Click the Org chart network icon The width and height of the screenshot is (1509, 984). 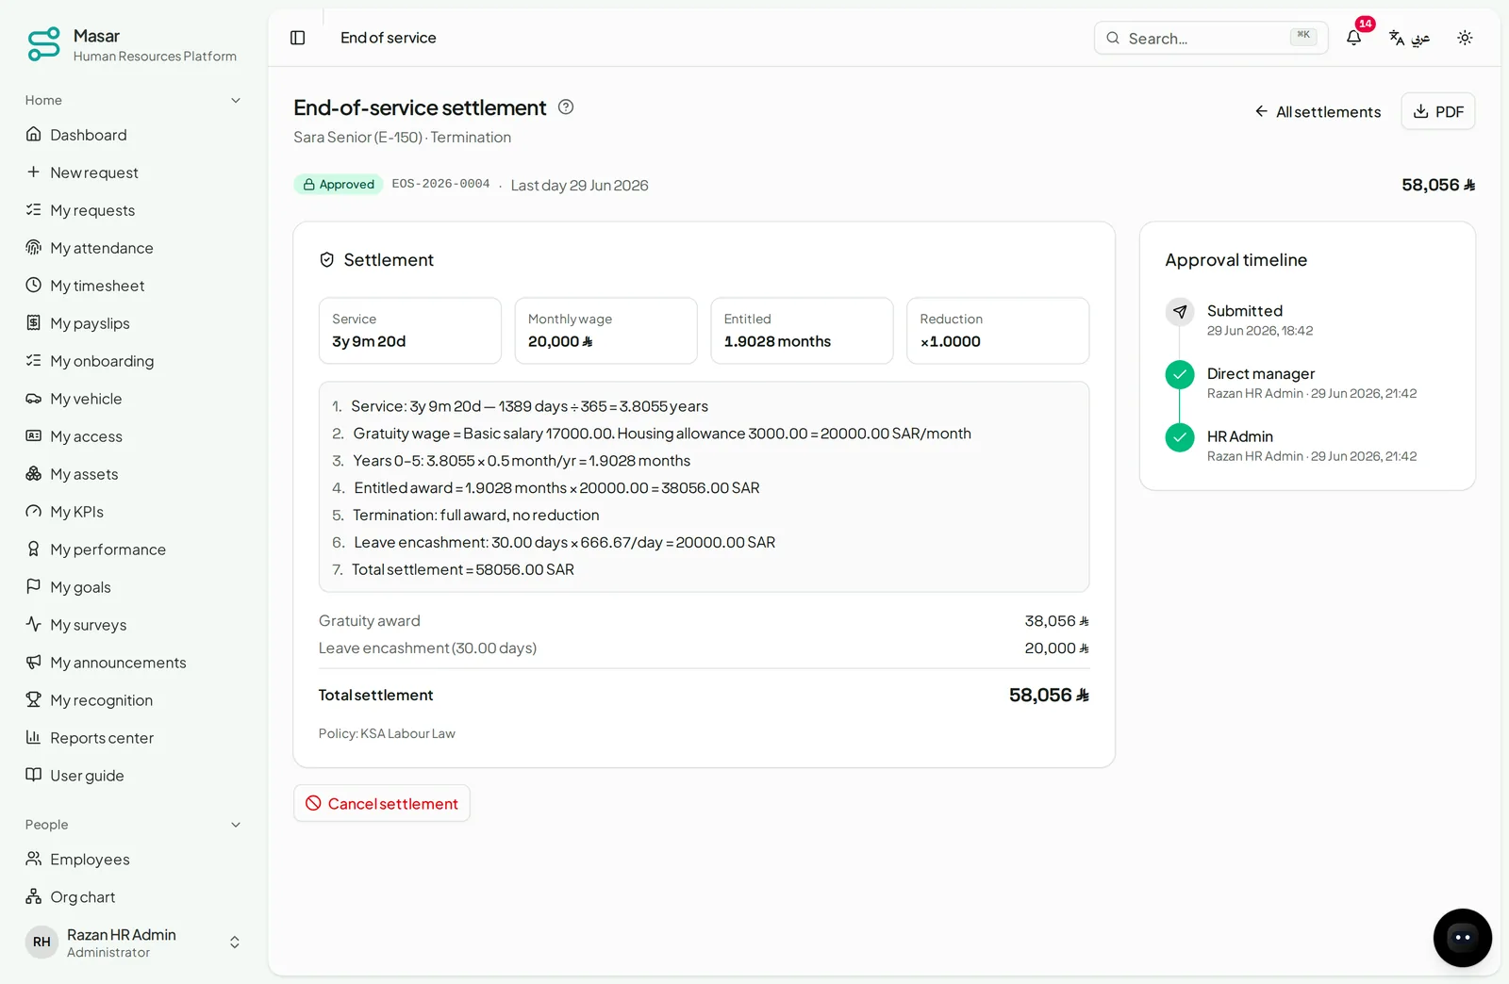tap(34, 897)
